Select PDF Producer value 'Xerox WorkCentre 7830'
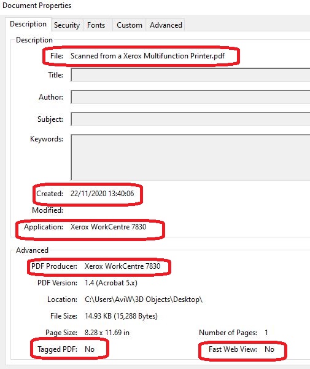This screenshot has width=310, height=369. [x=122, y=266]
